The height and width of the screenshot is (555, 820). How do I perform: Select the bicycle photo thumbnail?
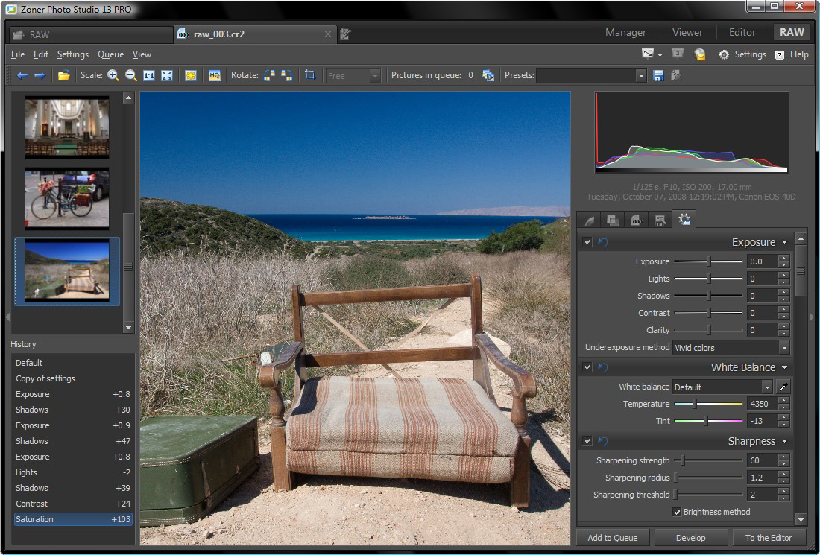point(67,198)
